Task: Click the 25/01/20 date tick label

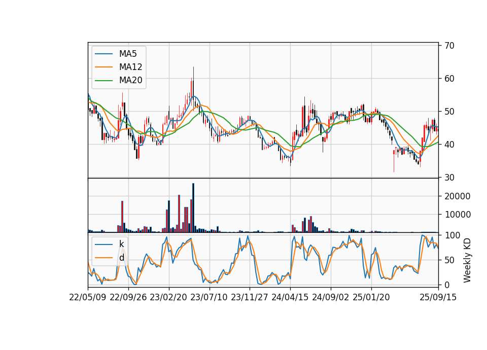Action: [x=371, y=297]
